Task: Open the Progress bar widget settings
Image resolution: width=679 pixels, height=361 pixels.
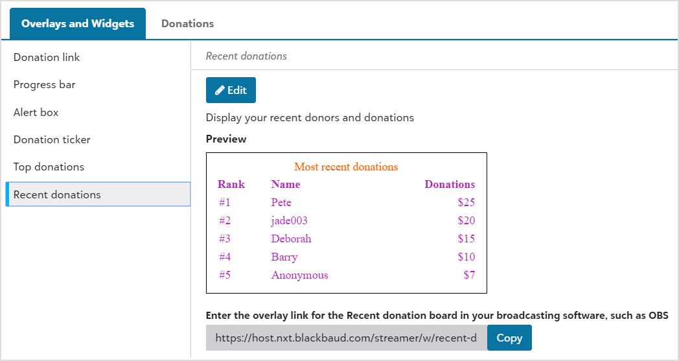Action: pos(45,85)
